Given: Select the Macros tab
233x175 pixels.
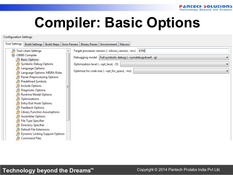Looking at the screenshot, I should coord(125,44).
